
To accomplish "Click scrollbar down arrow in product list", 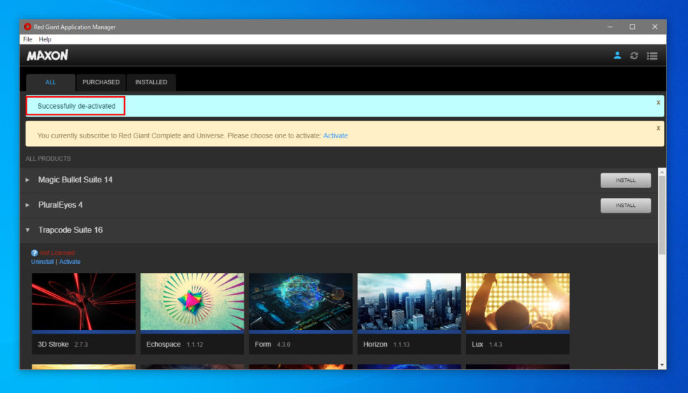I will click(662, 365).
